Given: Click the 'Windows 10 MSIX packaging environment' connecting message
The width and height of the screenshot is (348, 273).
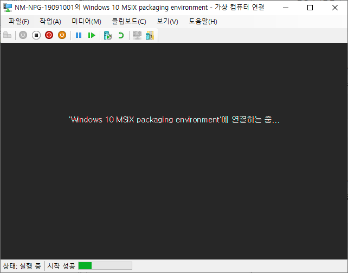Looking at the screenshot, I should point(175,120).
